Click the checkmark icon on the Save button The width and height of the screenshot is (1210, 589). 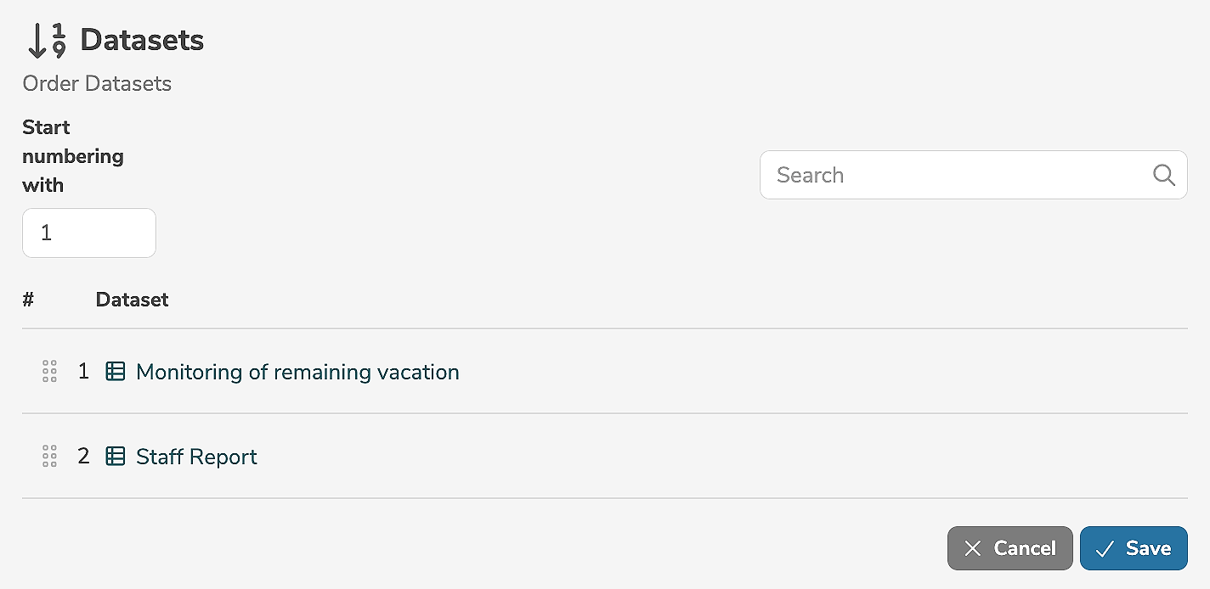tap(1105, 548)
